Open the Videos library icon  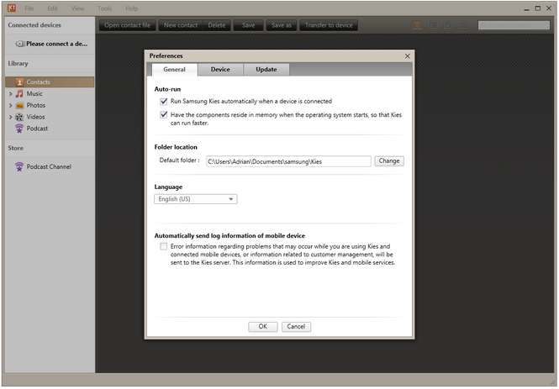pos(19,118)
